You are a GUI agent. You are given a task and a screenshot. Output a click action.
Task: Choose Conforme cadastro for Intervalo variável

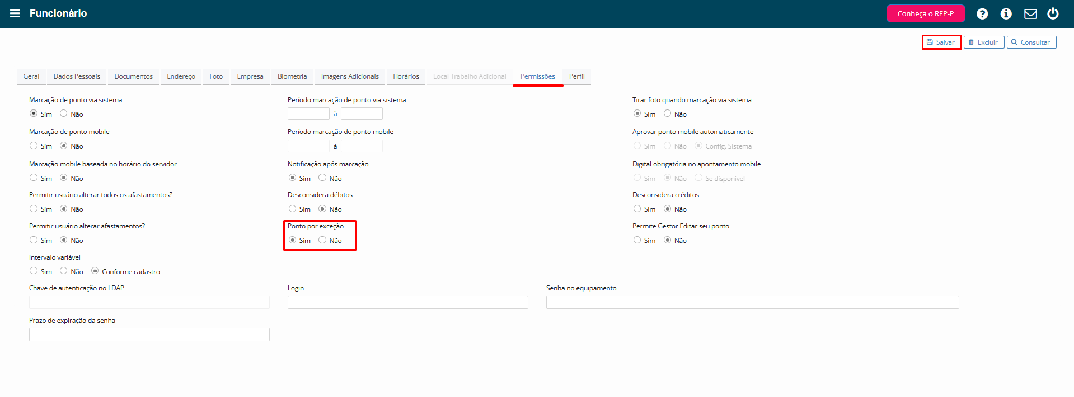point(95,271)
